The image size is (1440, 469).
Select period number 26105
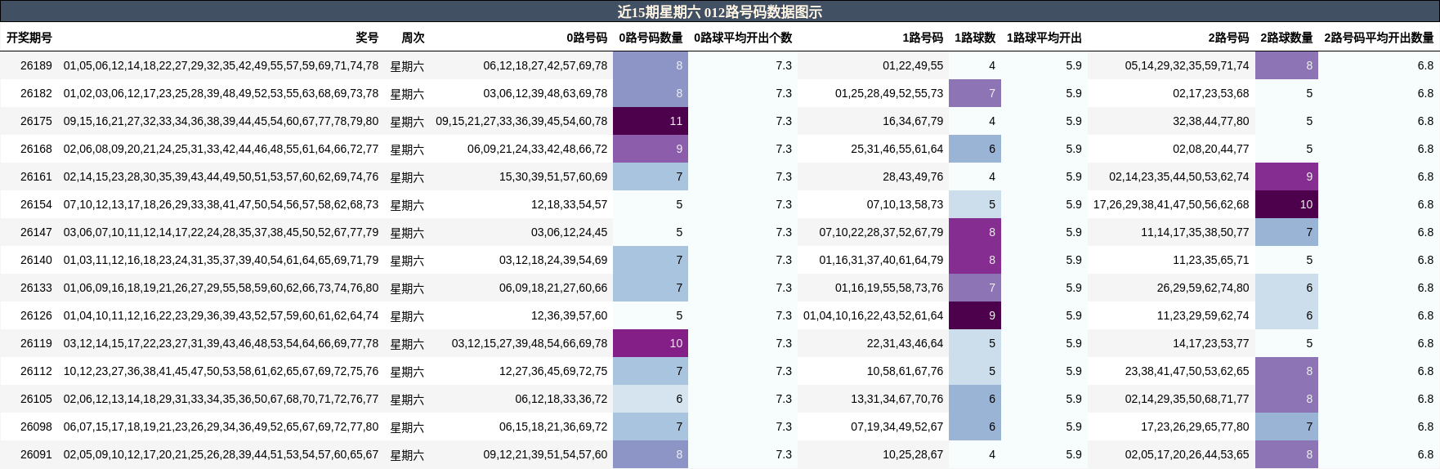tap(36, 399)
